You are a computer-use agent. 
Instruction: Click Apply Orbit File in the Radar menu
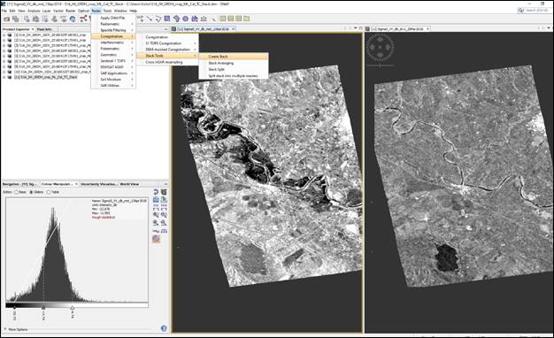[113, 18]
